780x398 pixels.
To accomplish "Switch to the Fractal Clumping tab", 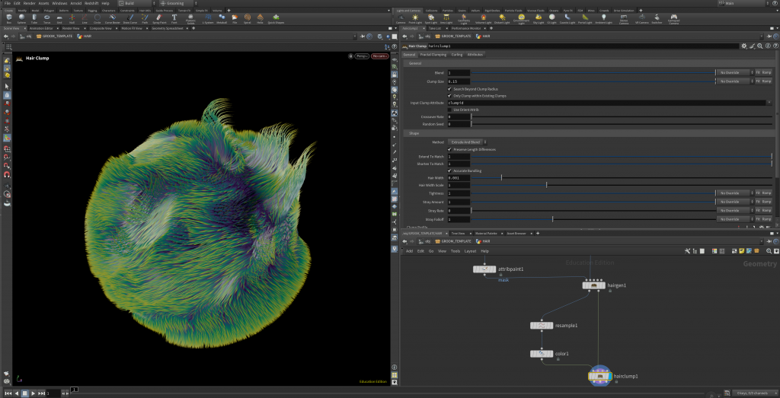I will tap(433, 55).
